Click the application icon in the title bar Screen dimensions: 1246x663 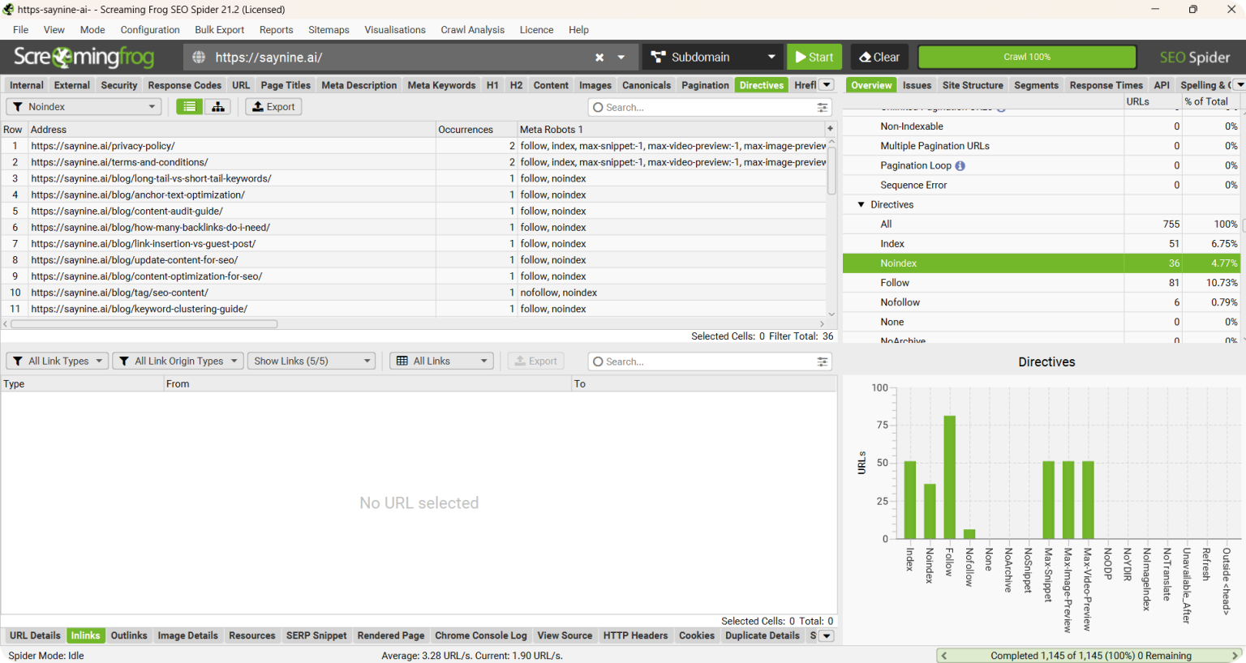pyautogui.click(x=9, y=10)
